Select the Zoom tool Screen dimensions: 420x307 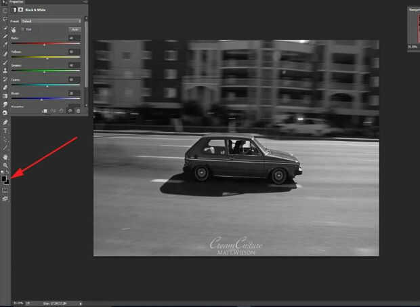coord(5,165)
